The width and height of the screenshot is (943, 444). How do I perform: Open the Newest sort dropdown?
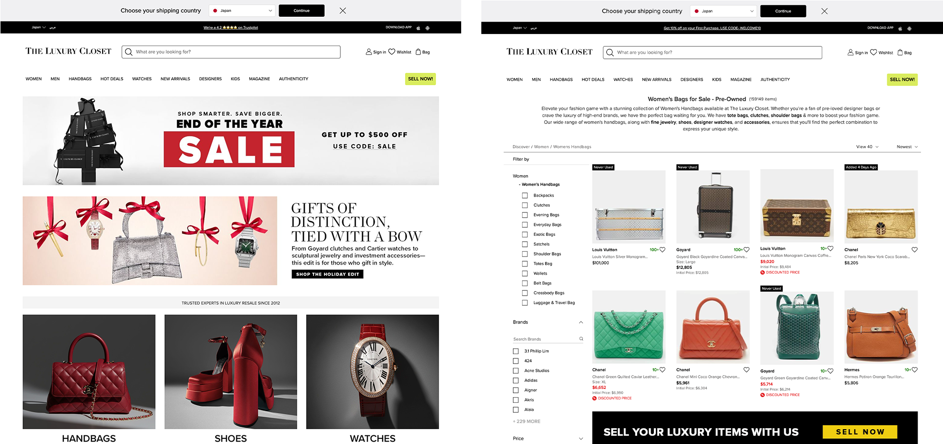click(x=907, y=147)
